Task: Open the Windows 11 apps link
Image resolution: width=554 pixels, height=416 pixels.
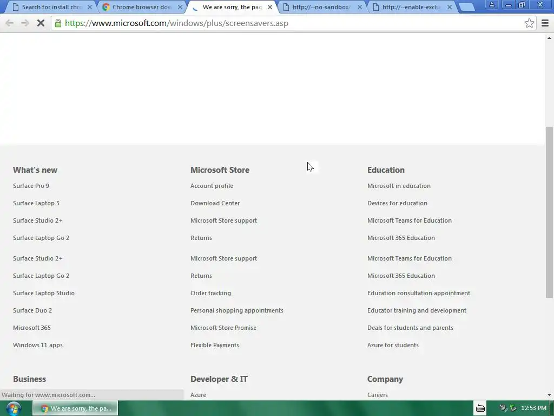Action: pos(38,345)
